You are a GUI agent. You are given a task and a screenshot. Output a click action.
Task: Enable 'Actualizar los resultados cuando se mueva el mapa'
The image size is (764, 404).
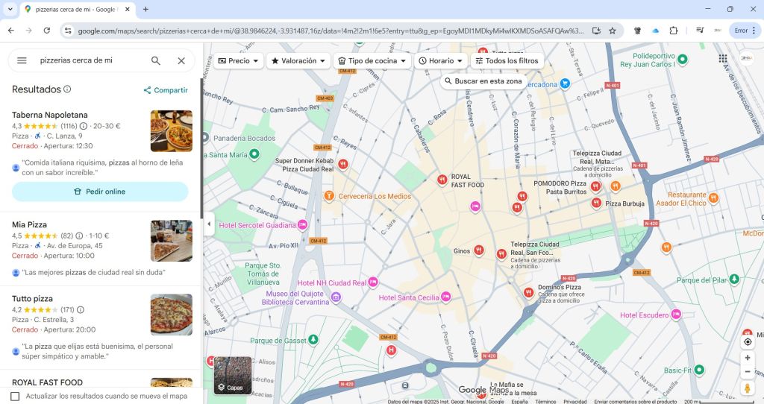(x=15, y=397)
